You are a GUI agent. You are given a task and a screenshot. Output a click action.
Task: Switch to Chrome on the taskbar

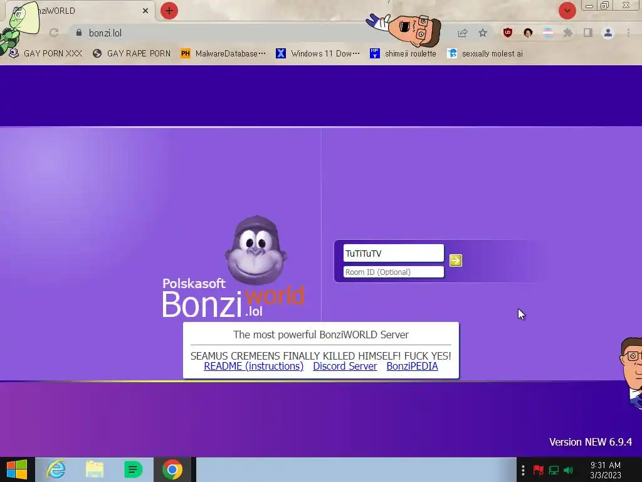click(x=172, y=469)
